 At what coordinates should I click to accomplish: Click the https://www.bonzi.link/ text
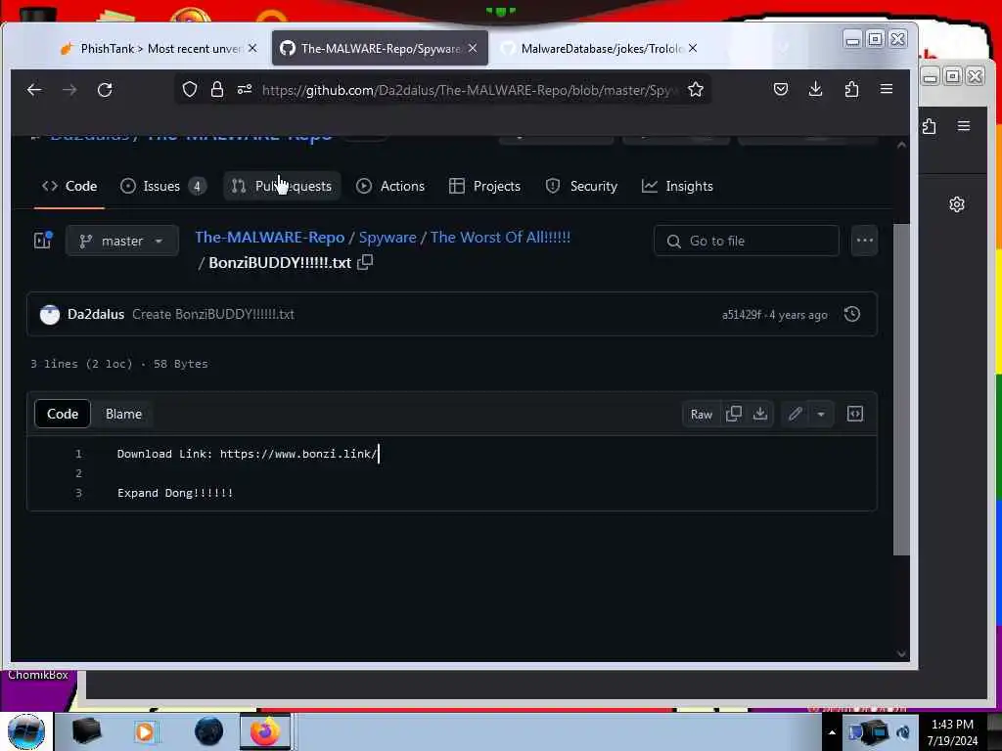pos(298,454)
